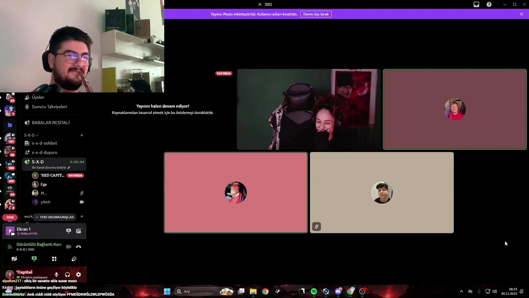529x298 pixels.
Task: Disconnect from voice with hang-up icon
Action: (x=79, y=247)
